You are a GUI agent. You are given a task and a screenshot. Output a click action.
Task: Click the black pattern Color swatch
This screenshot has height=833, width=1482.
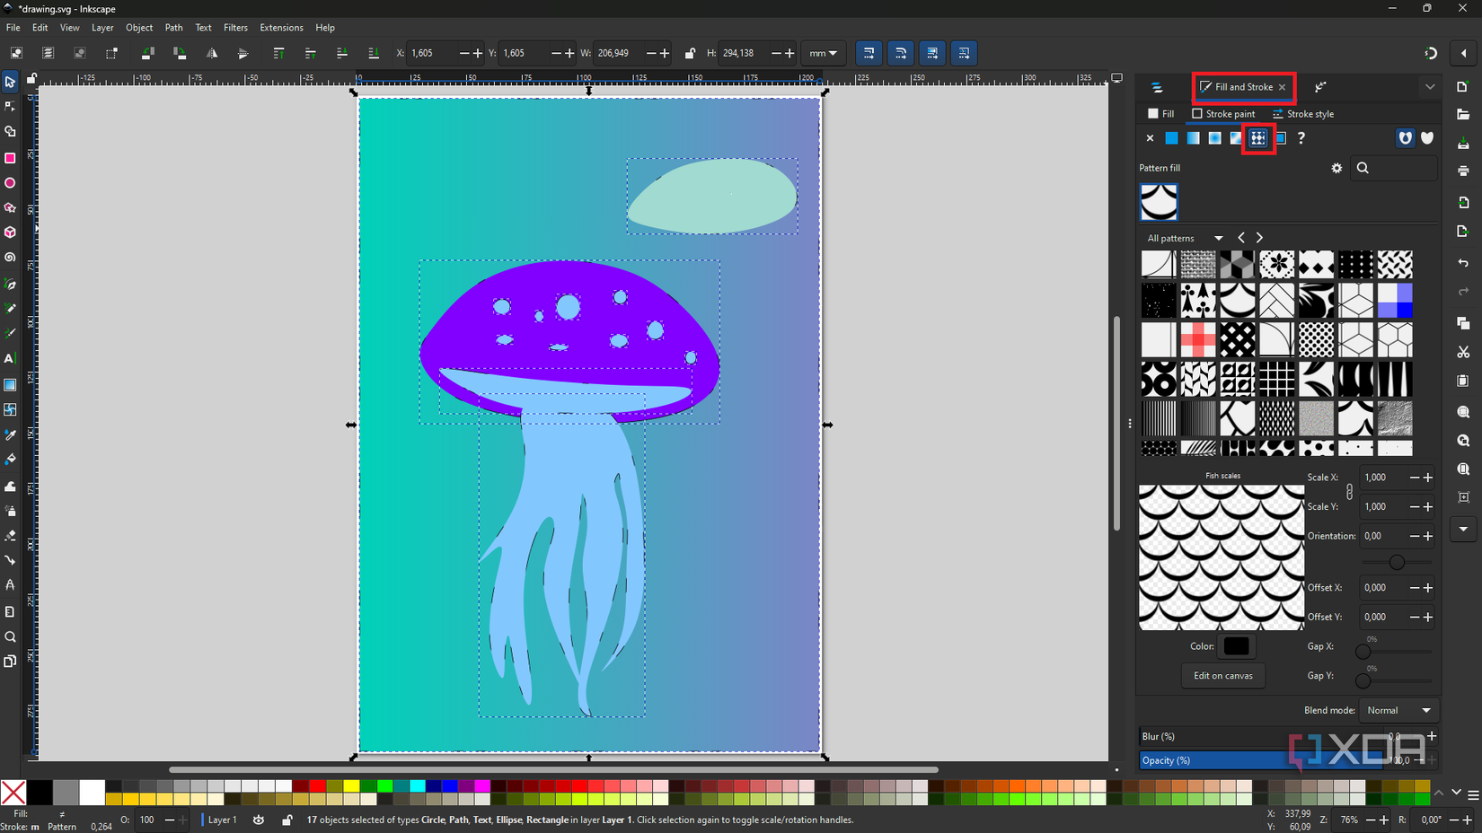pos(1236,646)
